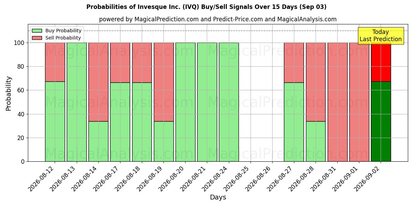413x206 pixels.
Task: Click the red sell segment of the 2026-08-12 bar
Action: [55, 62]
